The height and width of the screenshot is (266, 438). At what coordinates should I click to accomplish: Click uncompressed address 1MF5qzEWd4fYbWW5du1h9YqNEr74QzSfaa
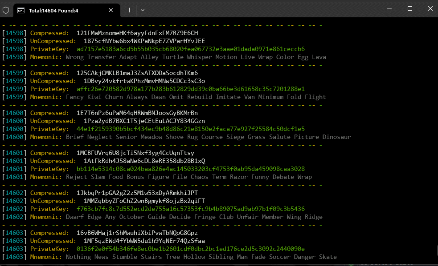[144, 241]
